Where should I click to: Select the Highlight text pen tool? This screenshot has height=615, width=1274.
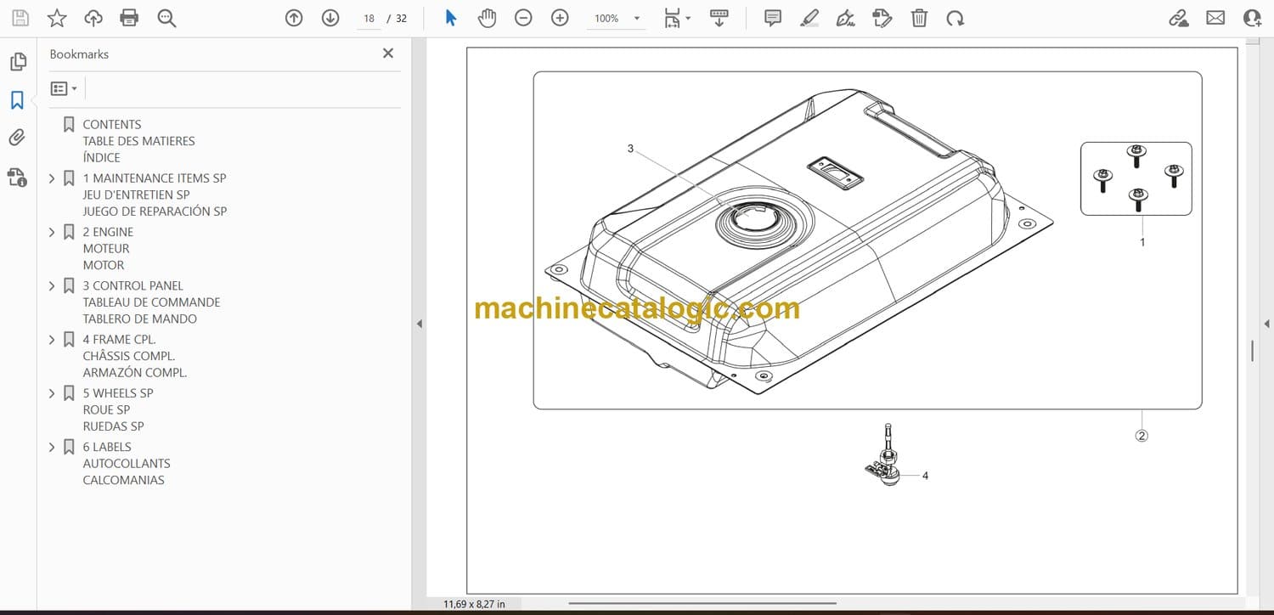(809, 18)
